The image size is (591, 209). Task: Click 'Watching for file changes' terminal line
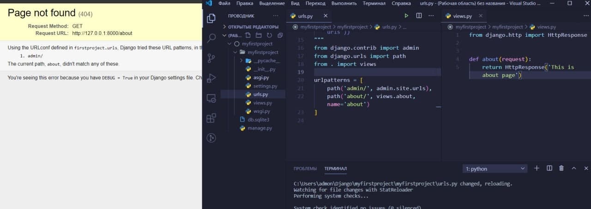click(x=353, y=190)
